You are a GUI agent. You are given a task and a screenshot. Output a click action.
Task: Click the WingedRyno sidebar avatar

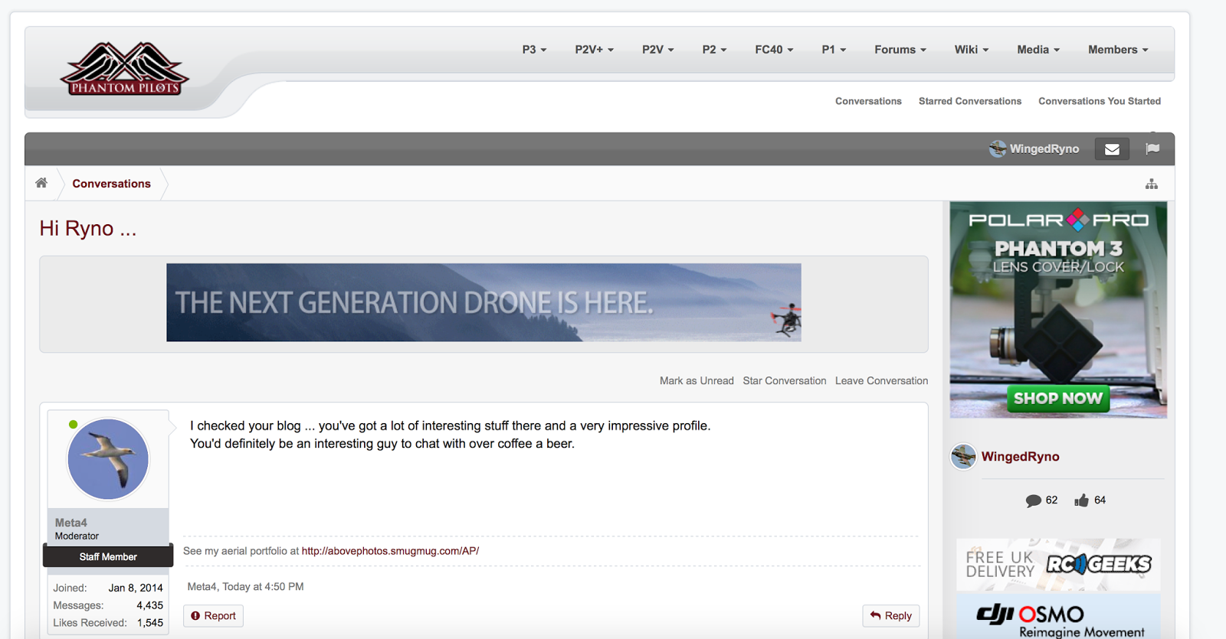click(x=963, y=456)
